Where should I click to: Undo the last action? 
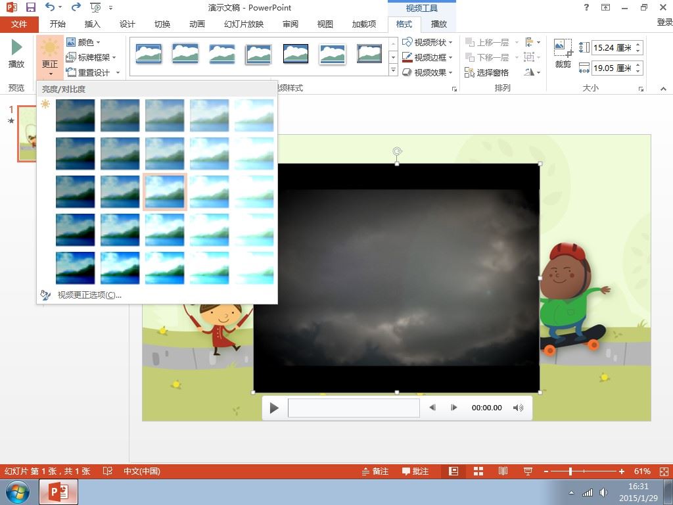50,7
